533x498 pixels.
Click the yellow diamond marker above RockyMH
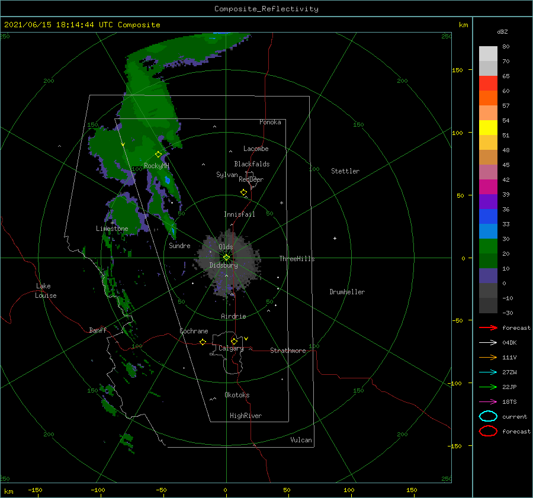coord(158,155)
